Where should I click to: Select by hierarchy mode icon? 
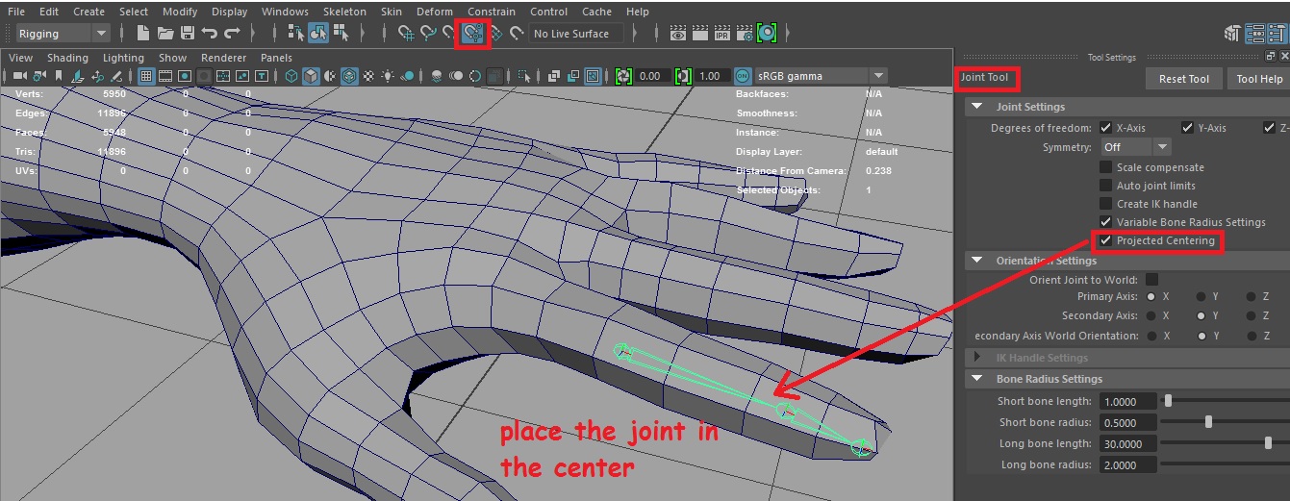pyautogui.click(x=296, y=33)
